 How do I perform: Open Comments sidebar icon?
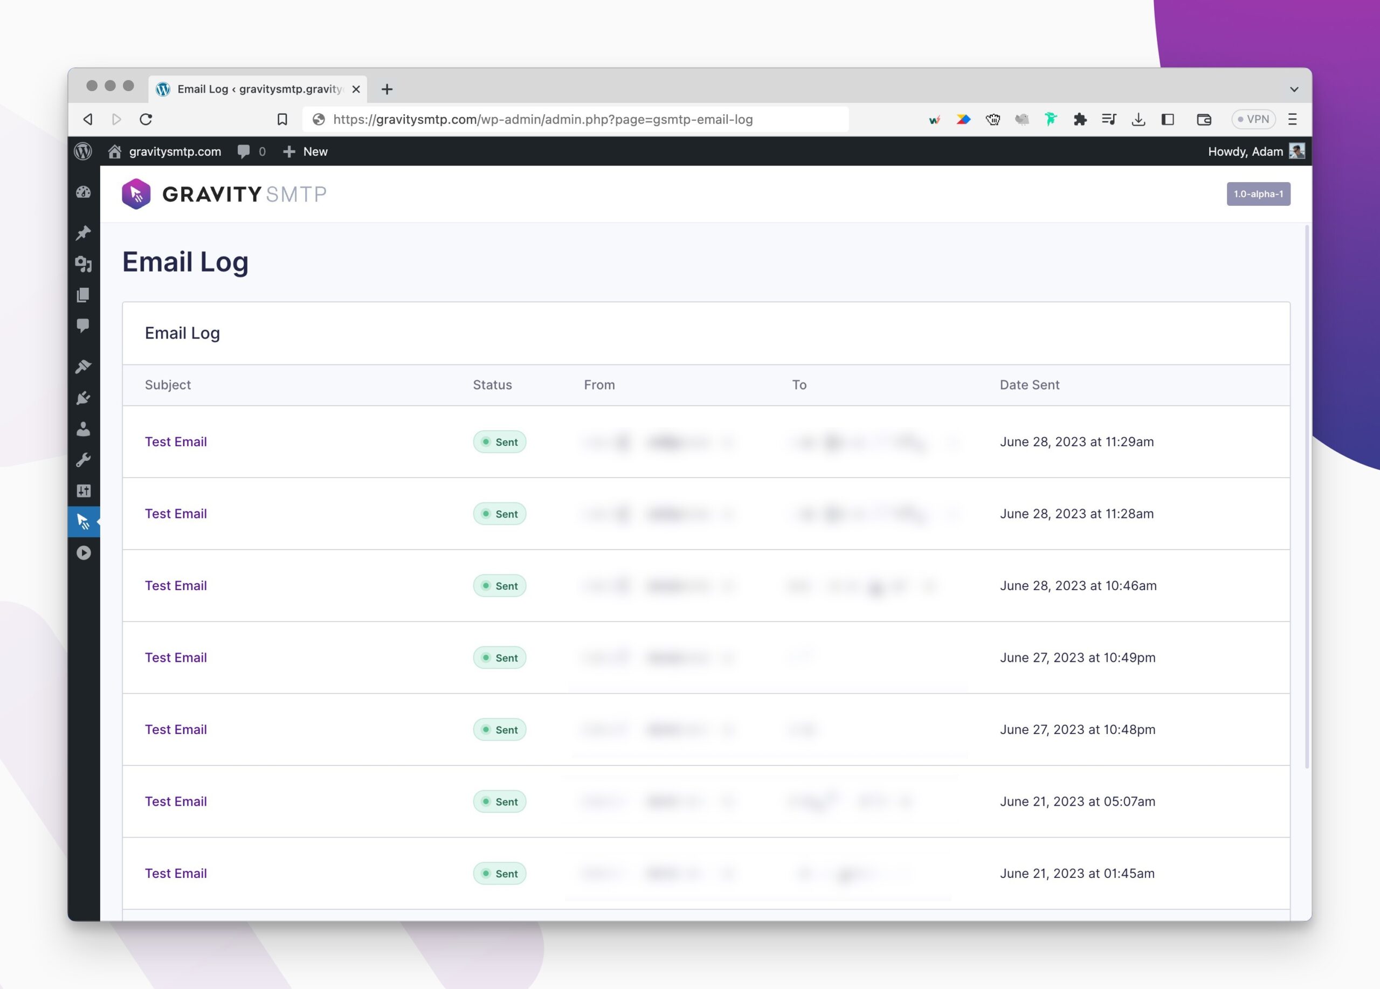tap(84, 326)
